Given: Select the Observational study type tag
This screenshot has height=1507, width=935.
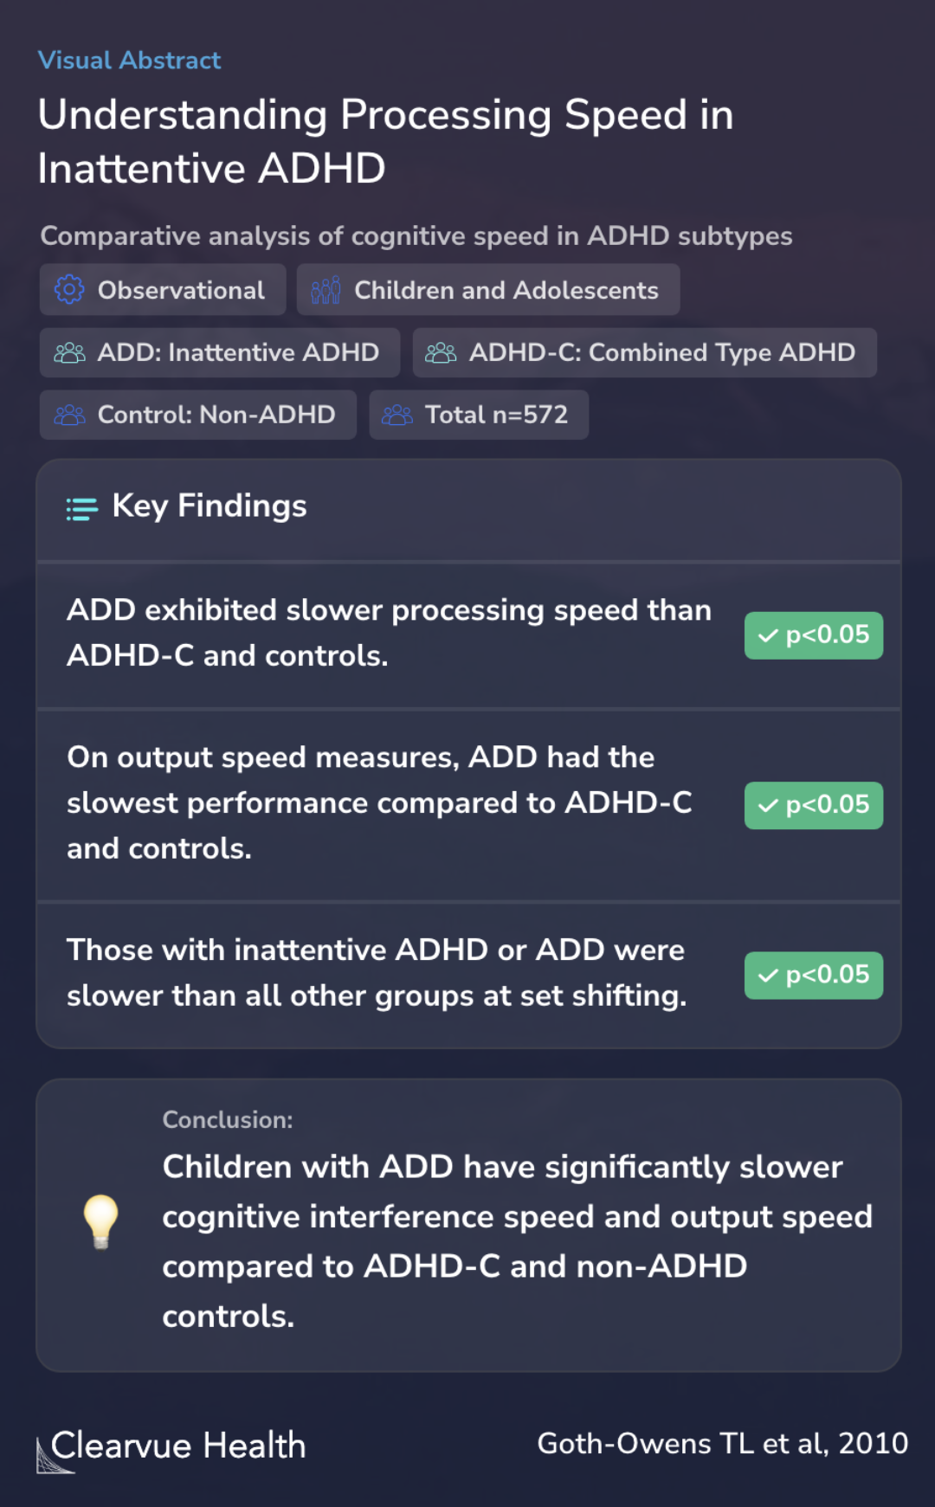Looking at the screenshot, I should pos(163,290).
